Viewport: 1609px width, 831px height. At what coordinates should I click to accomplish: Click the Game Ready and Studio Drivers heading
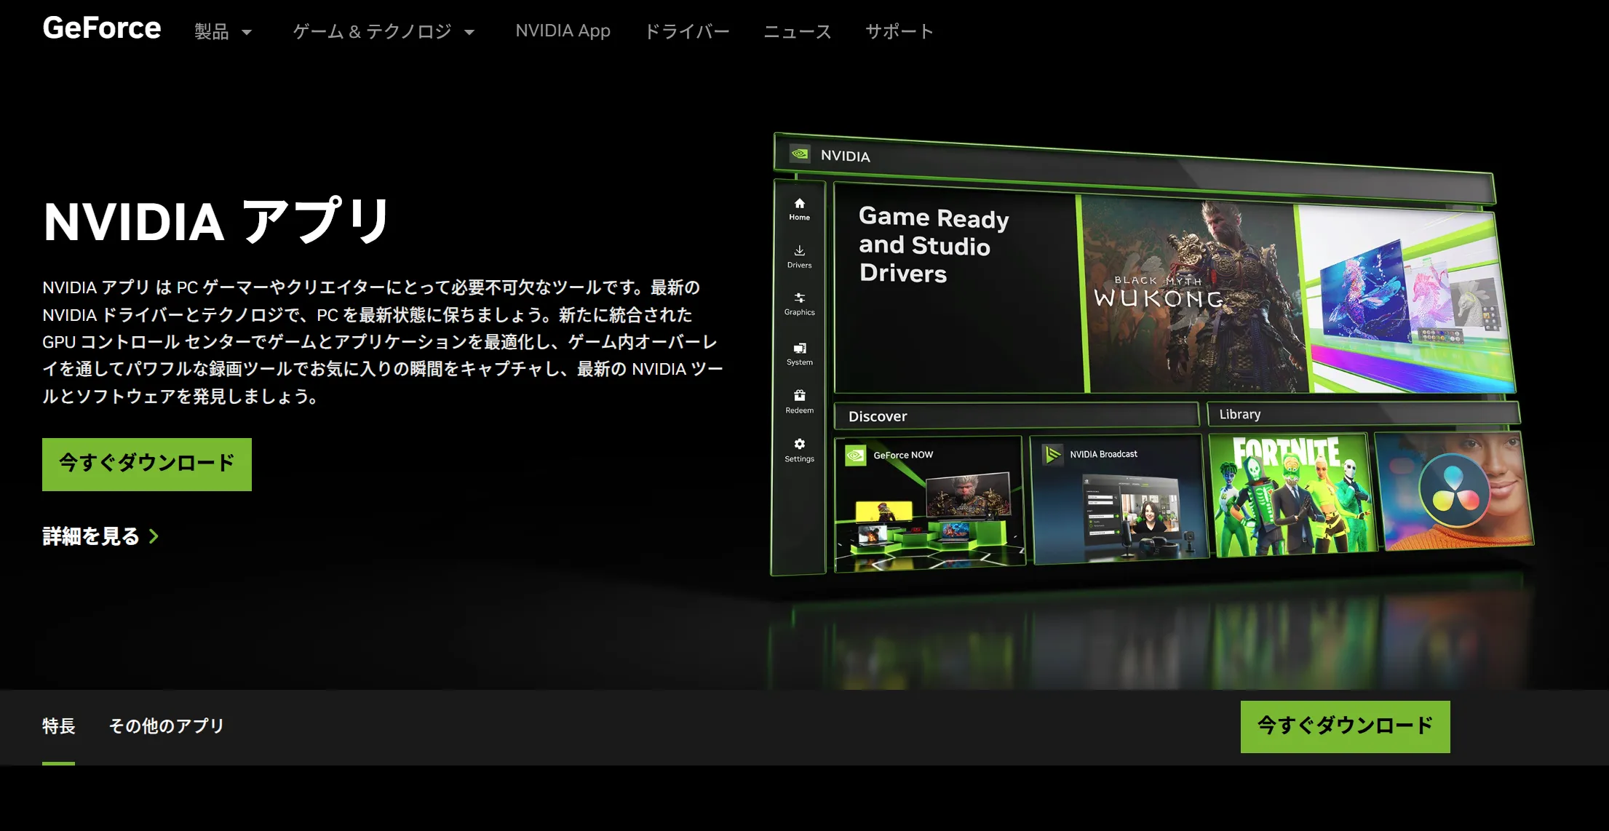[x=934, y=245]
